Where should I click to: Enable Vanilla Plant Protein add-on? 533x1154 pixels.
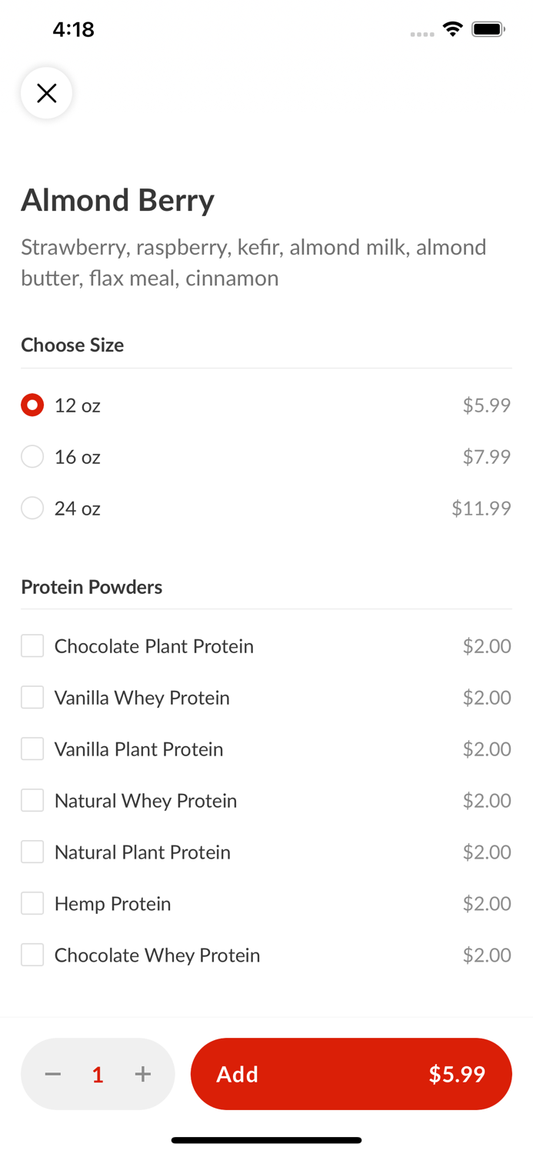(32, 749)
